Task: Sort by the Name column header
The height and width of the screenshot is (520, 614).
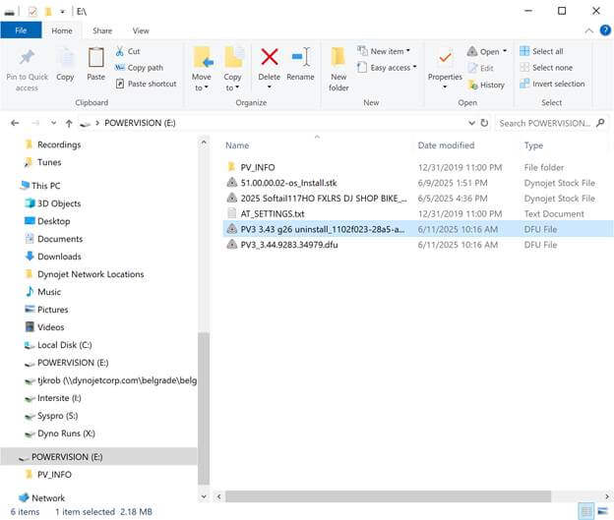Action: tap(237, 145)
